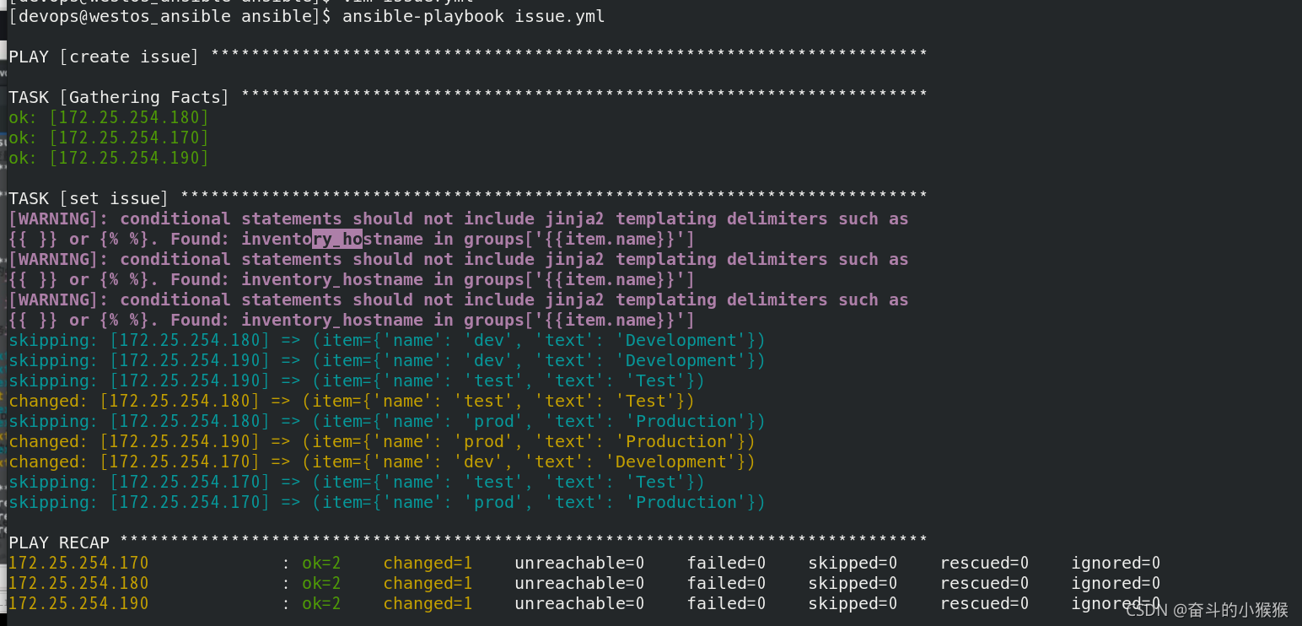Screen dimensions: 1302x626
Task: Click 'skipped=0' in the 172.25.254.170 recap row
Action: [x=853, y=564]
